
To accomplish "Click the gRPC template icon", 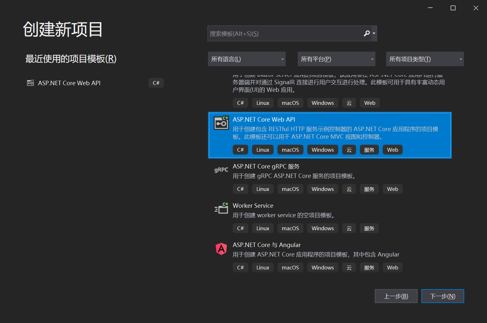I will [221, 170].
